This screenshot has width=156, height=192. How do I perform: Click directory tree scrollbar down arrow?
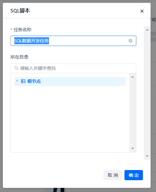tap(132, 148)
